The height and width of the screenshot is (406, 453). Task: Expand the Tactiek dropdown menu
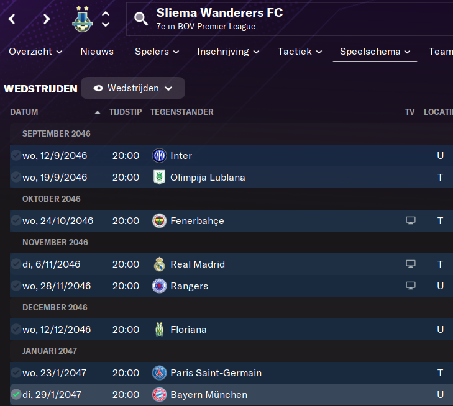(300, 52)
